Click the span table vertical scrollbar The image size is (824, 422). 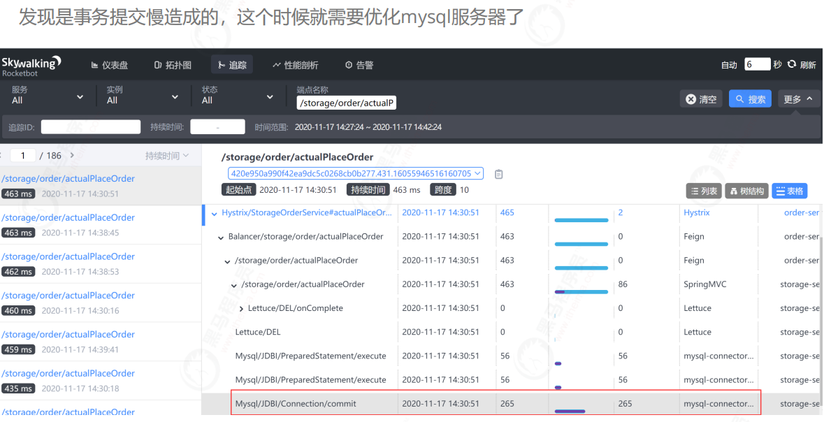tap(821, 321)
